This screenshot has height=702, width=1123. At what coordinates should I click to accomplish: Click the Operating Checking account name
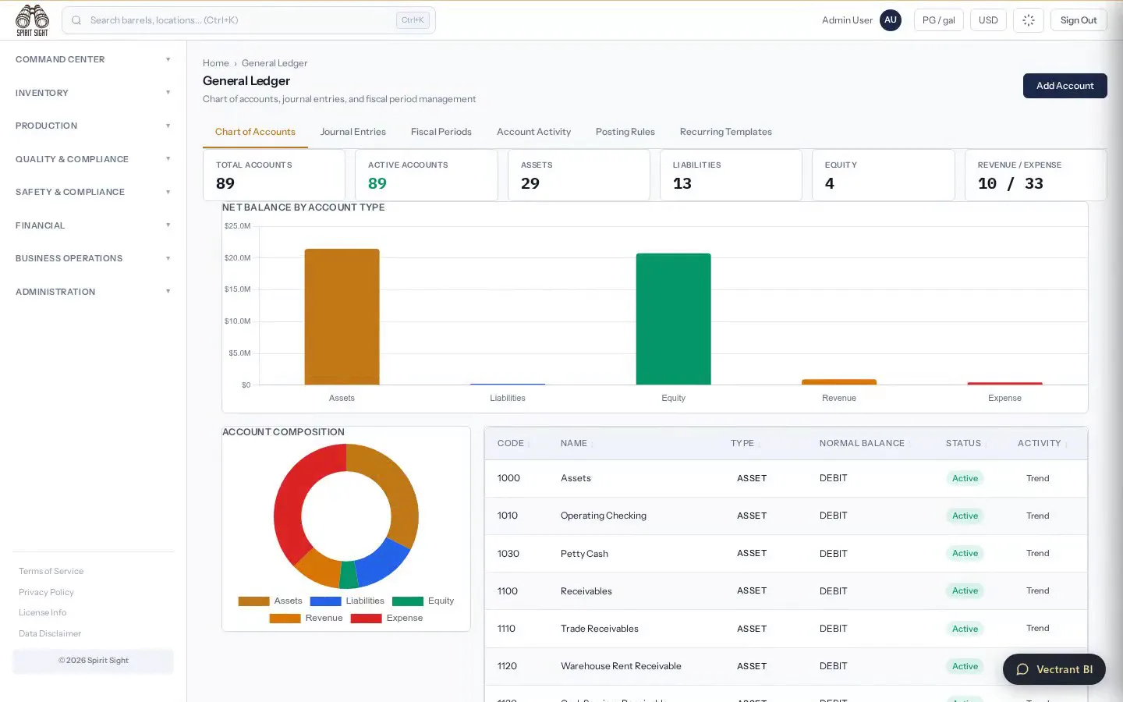pos(604,516)
